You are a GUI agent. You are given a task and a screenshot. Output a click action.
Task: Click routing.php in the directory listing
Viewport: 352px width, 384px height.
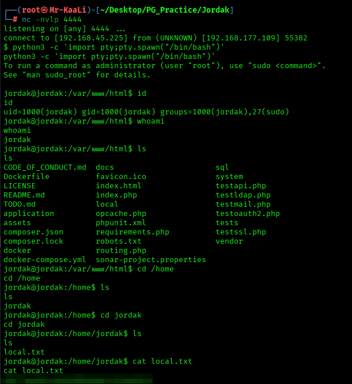[x=121, y=251]
